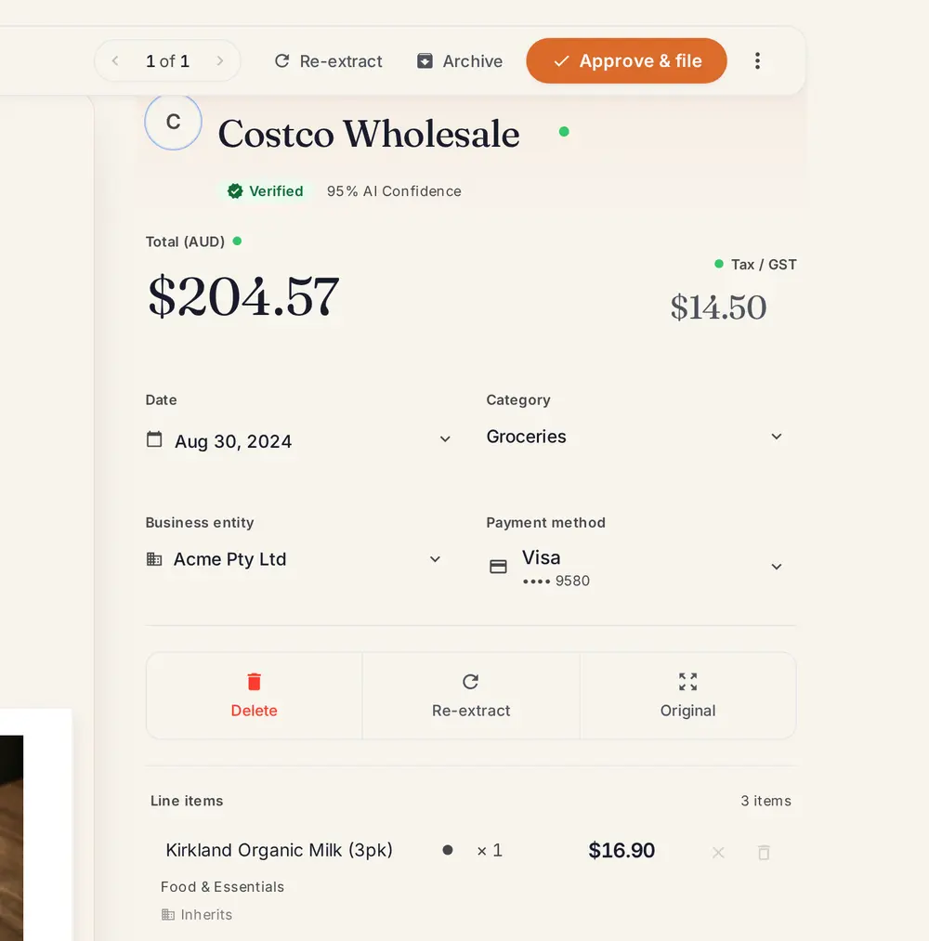Open the Aug 30, 2024 date picker chevron
The image size is (929, 941).
coord(445,439)
